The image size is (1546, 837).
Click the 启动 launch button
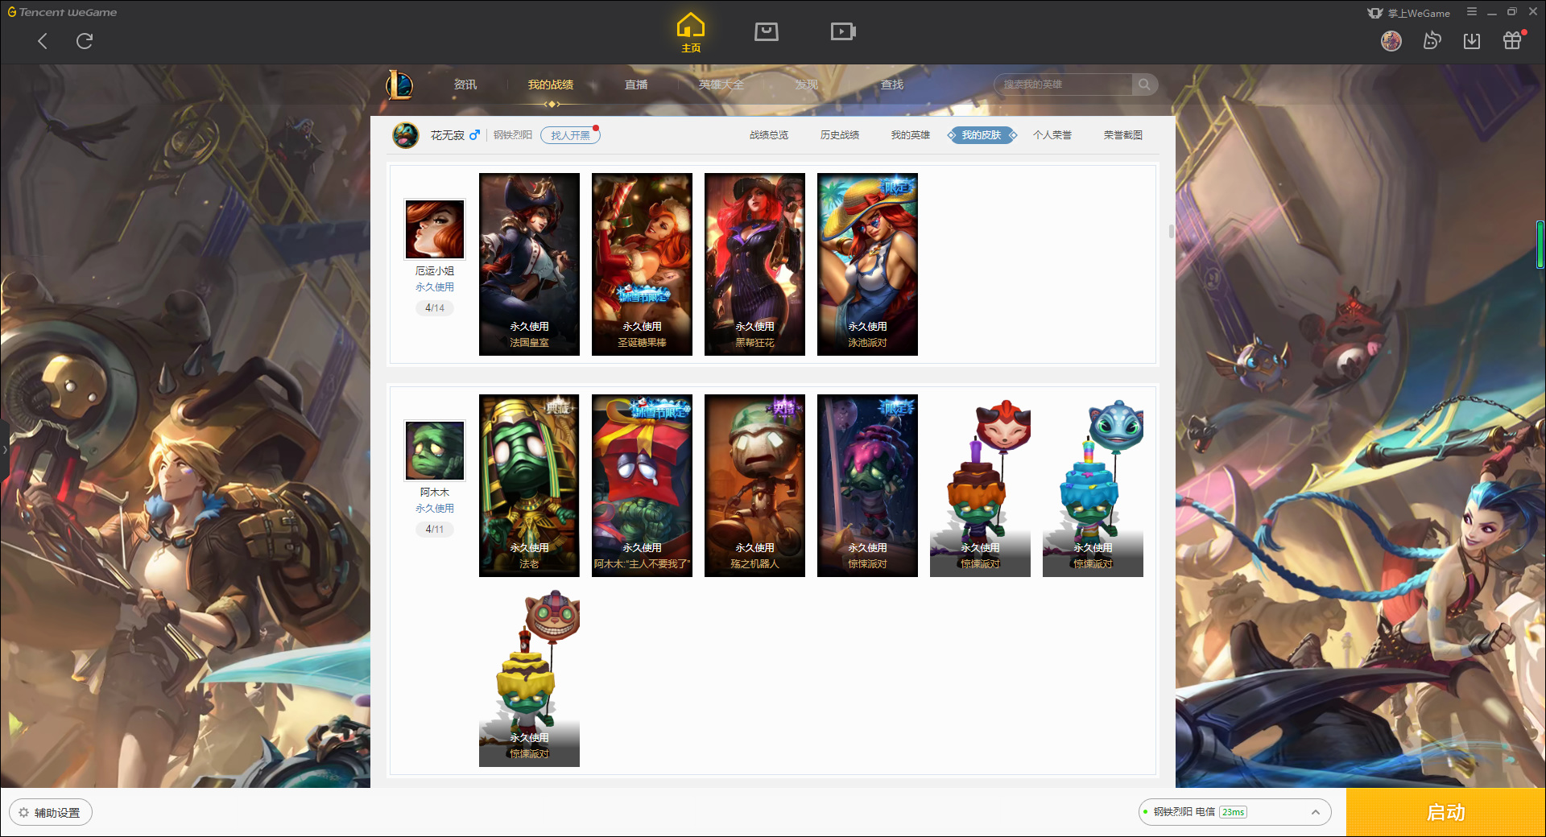(x=1445, y=813)
